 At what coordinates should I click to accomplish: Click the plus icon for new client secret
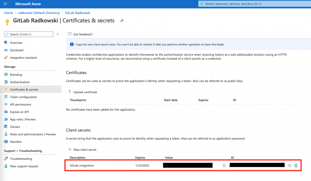[70, 149]
